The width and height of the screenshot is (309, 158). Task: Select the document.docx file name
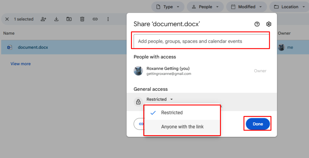pyautogui.click(x=33, y=47)
